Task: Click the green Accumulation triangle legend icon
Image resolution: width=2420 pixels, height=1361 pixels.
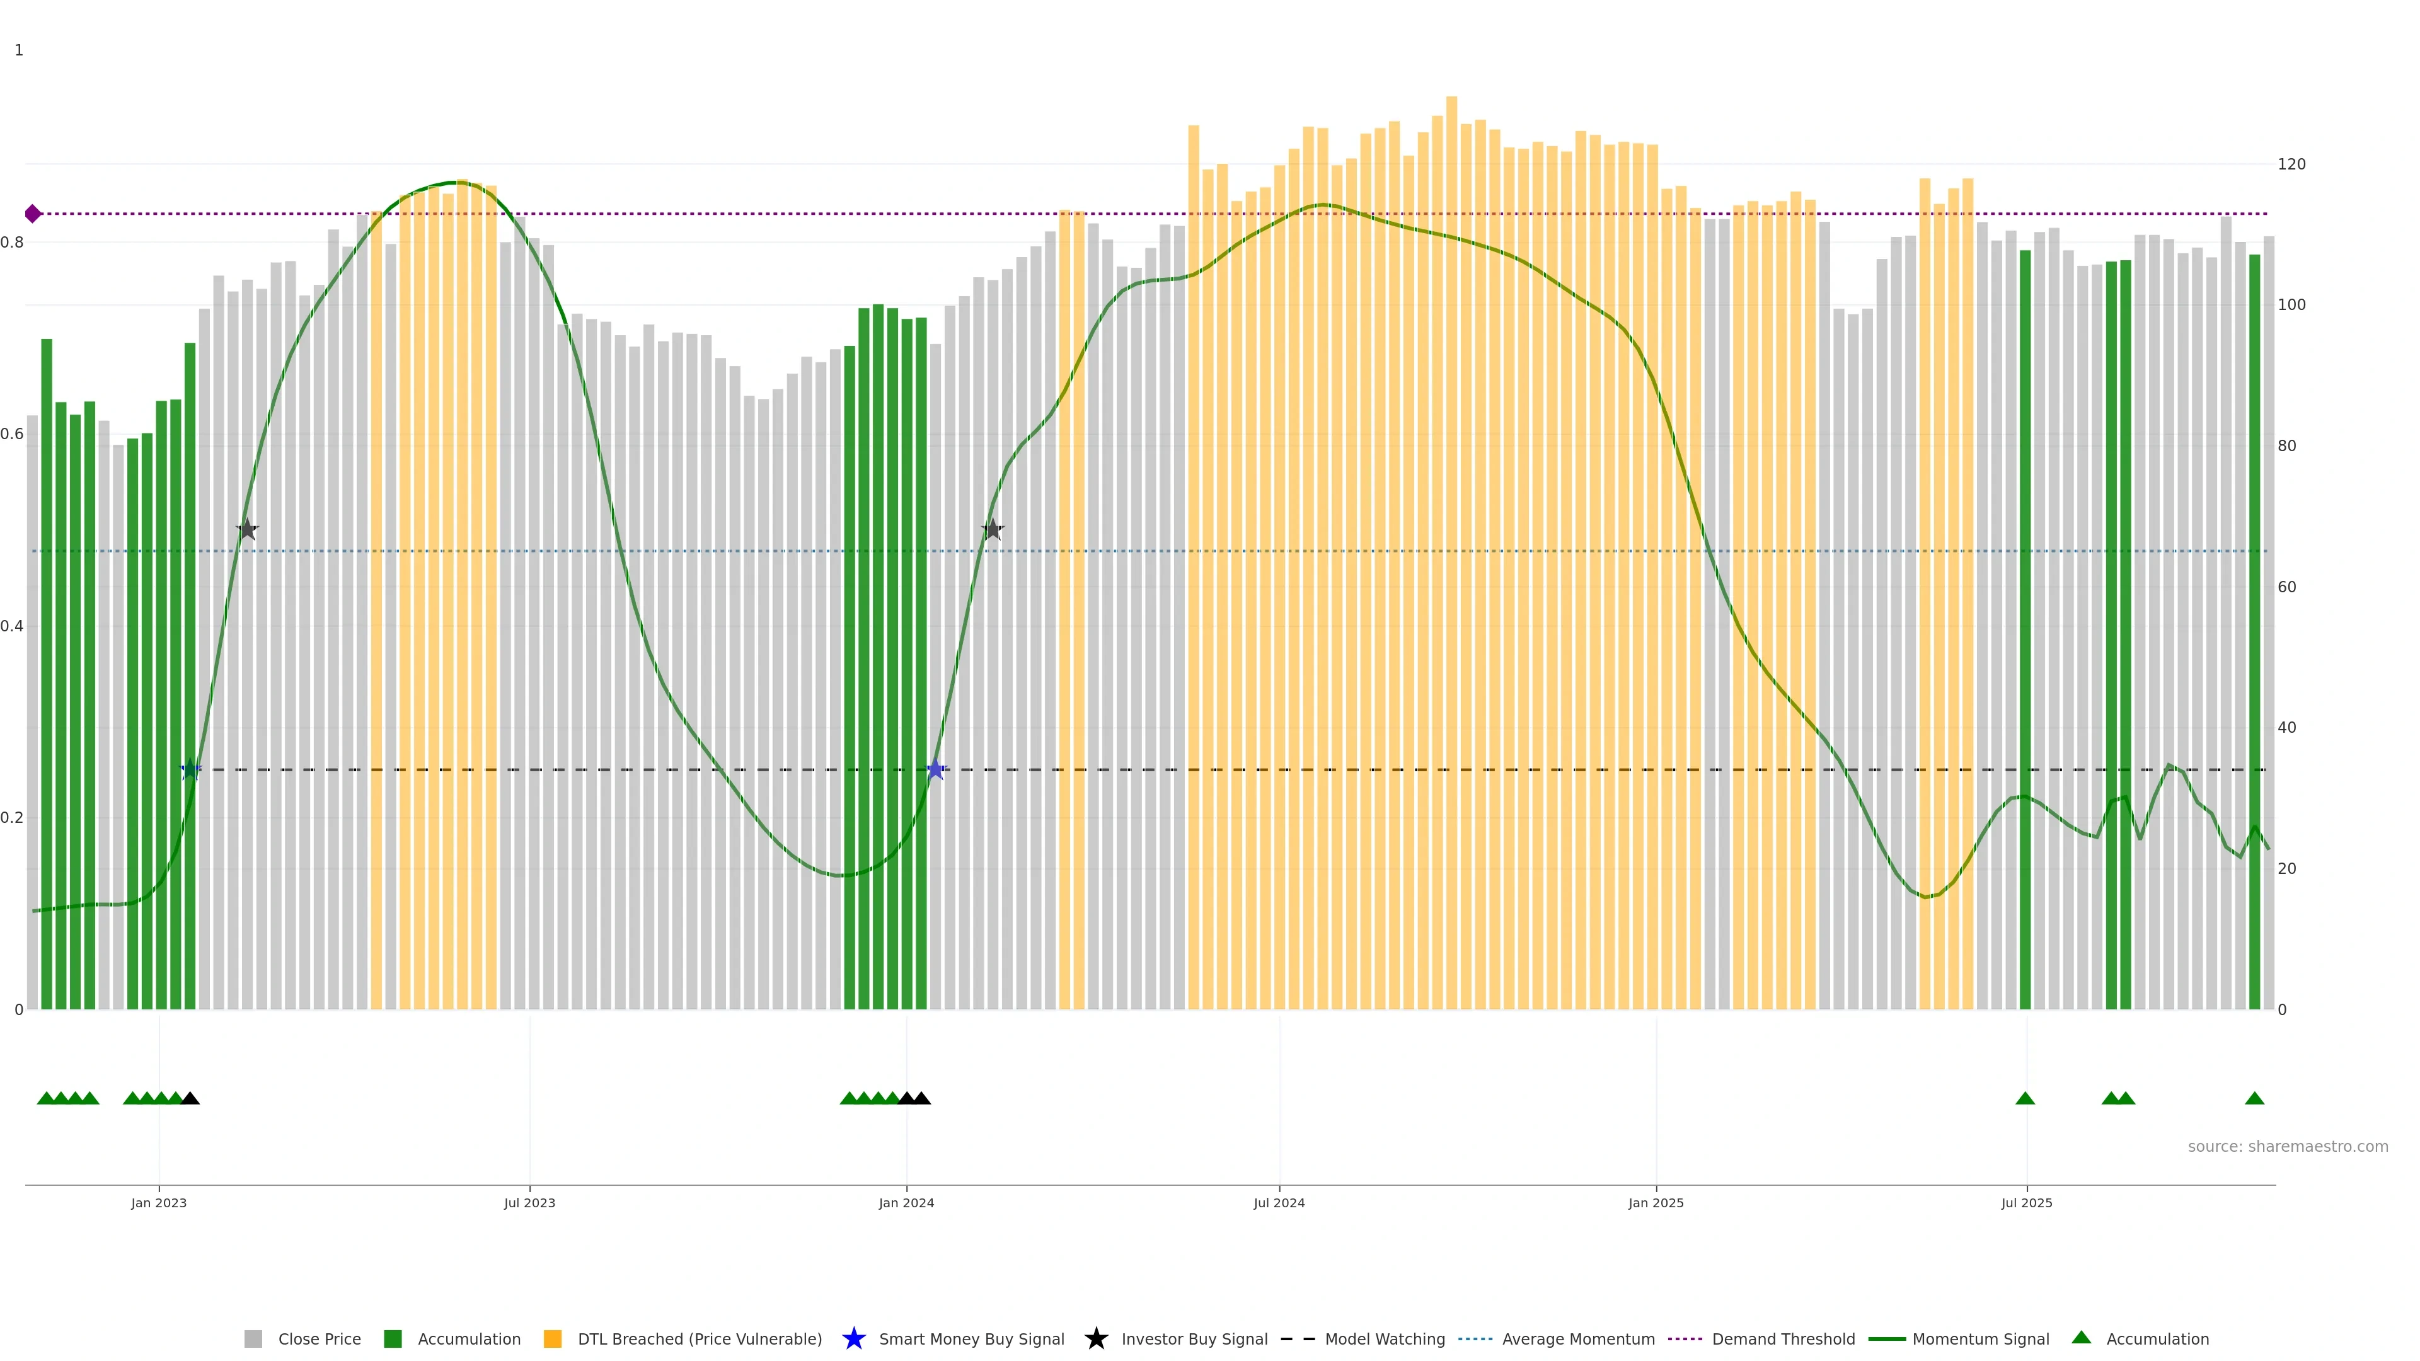Action: click(2081, 1338)
